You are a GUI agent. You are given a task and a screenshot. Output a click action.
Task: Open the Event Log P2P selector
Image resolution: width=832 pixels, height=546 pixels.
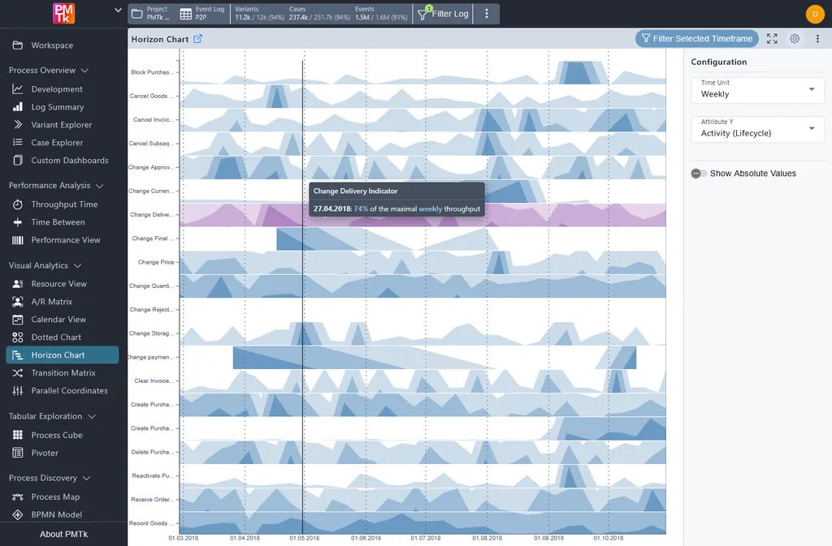202,13
